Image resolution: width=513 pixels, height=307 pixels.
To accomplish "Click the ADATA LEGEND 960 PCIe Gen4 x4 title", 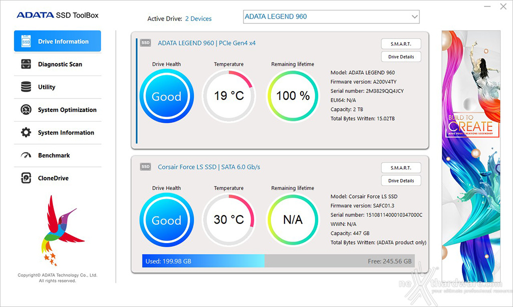I will point(207,43).
